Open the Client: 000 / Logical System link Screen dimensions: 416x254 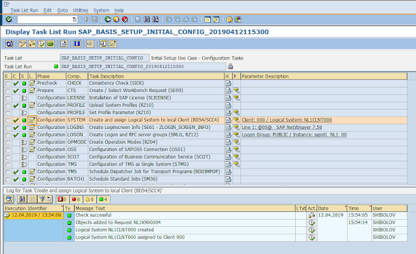click(x=287, y=120)
